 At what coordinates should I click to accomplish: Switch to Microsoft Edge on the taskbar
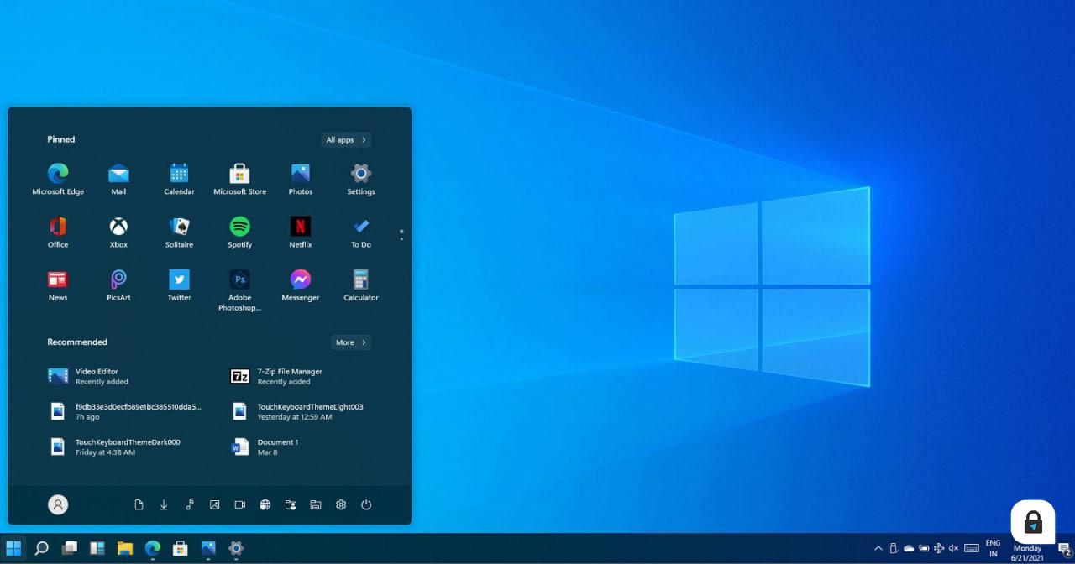(x=153, y=548)
